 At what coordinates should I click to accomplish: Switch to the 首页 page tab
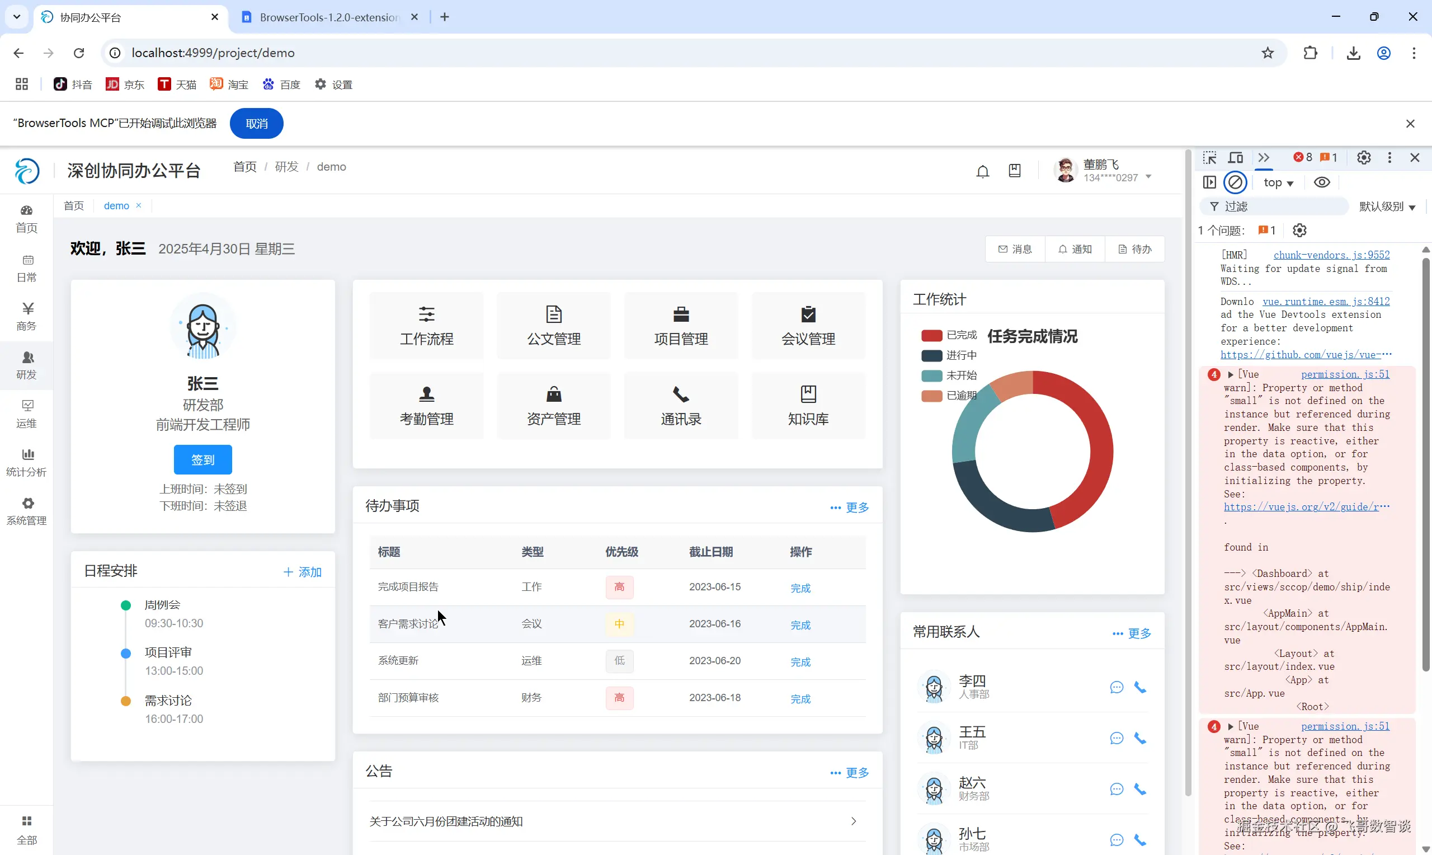click(x=74, y=206)
